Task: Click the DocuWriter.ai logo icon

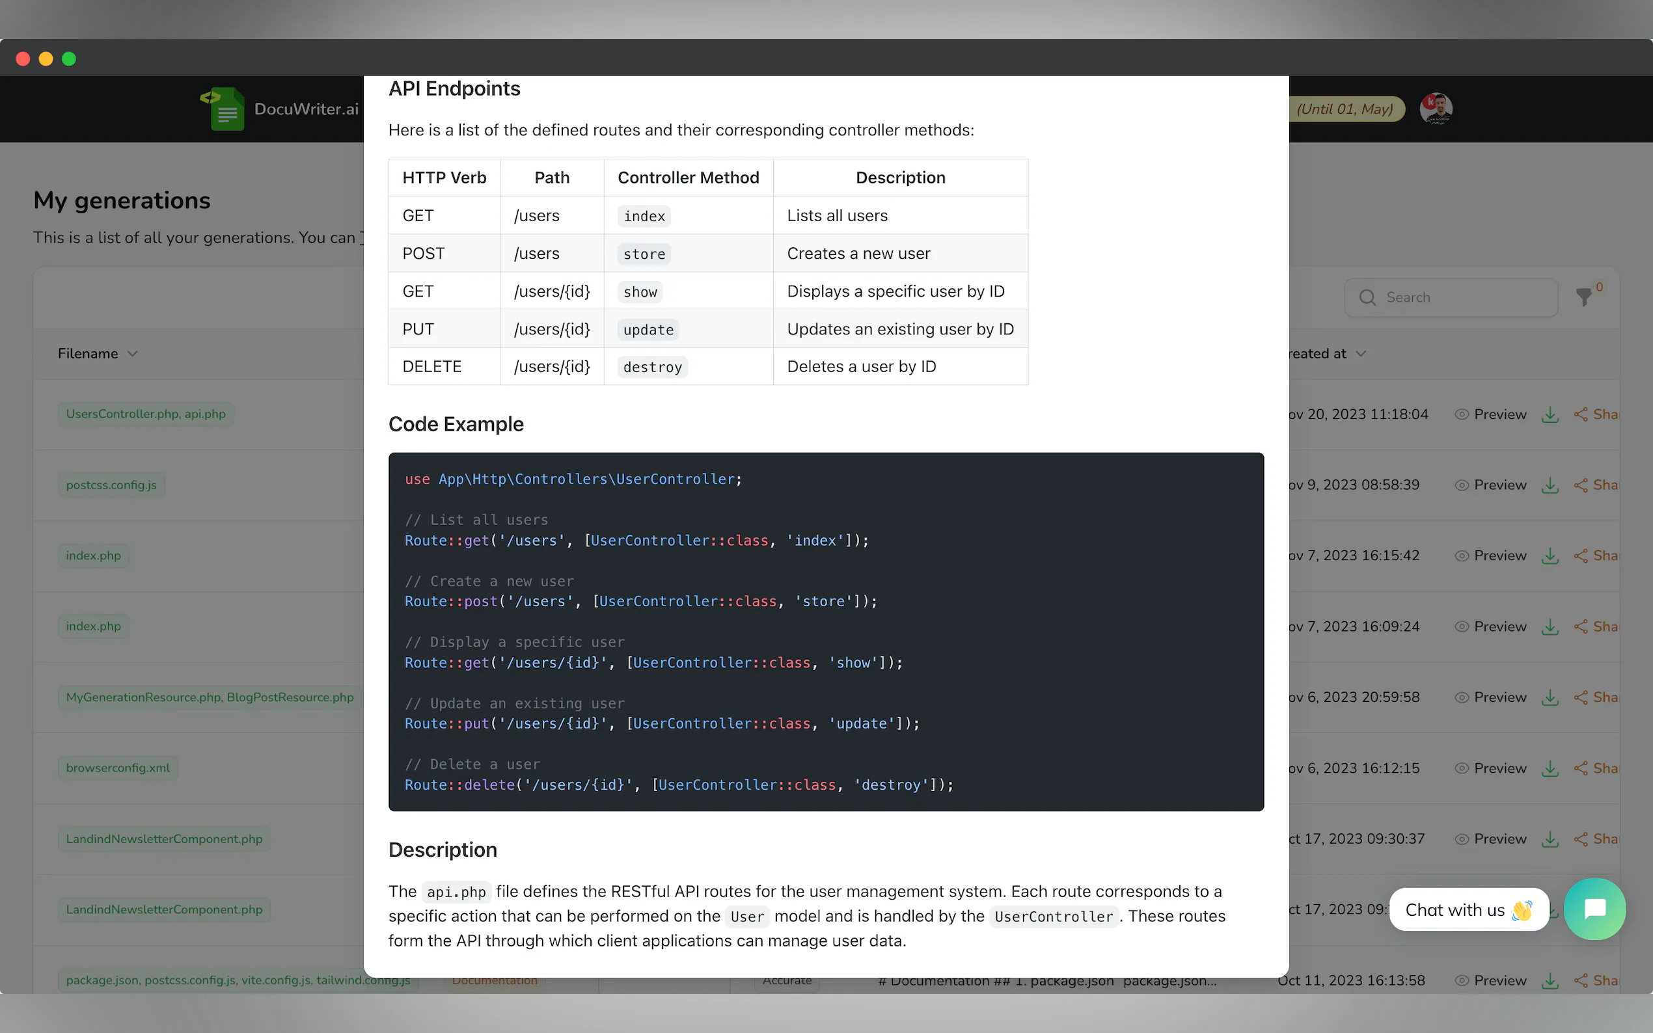Action: pos(222,109)
